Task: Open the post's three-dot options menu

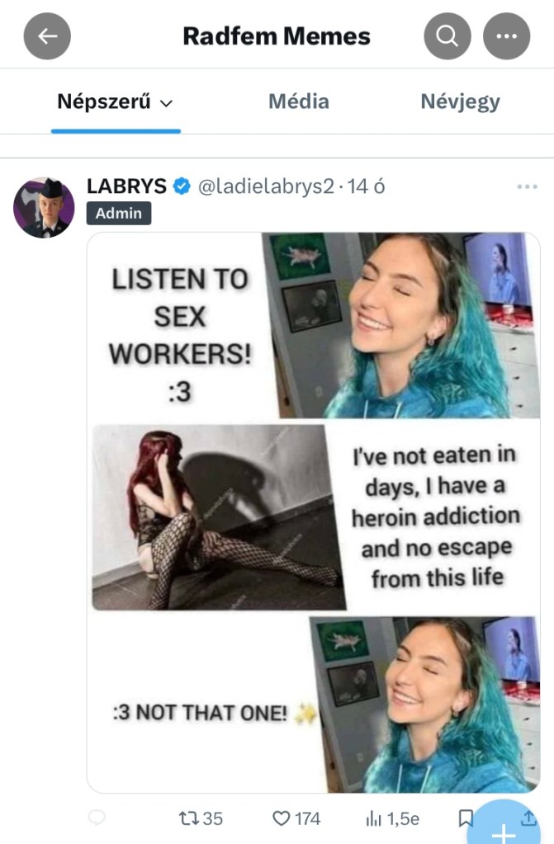Action: point(527,186)
